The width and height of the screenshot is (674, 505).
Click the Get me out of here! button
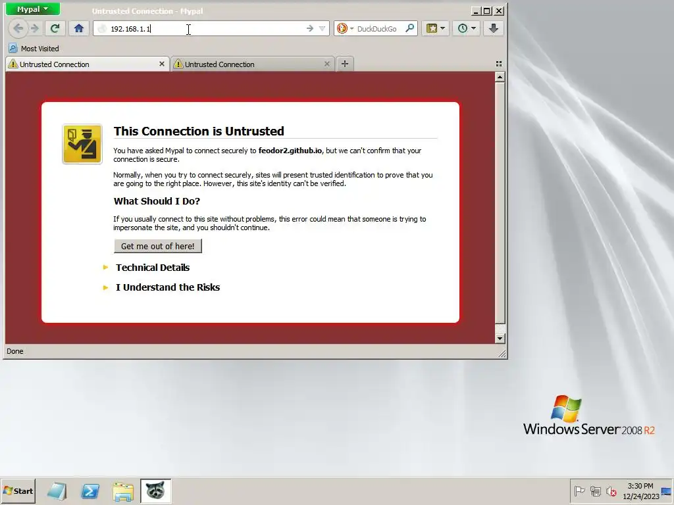158,246
